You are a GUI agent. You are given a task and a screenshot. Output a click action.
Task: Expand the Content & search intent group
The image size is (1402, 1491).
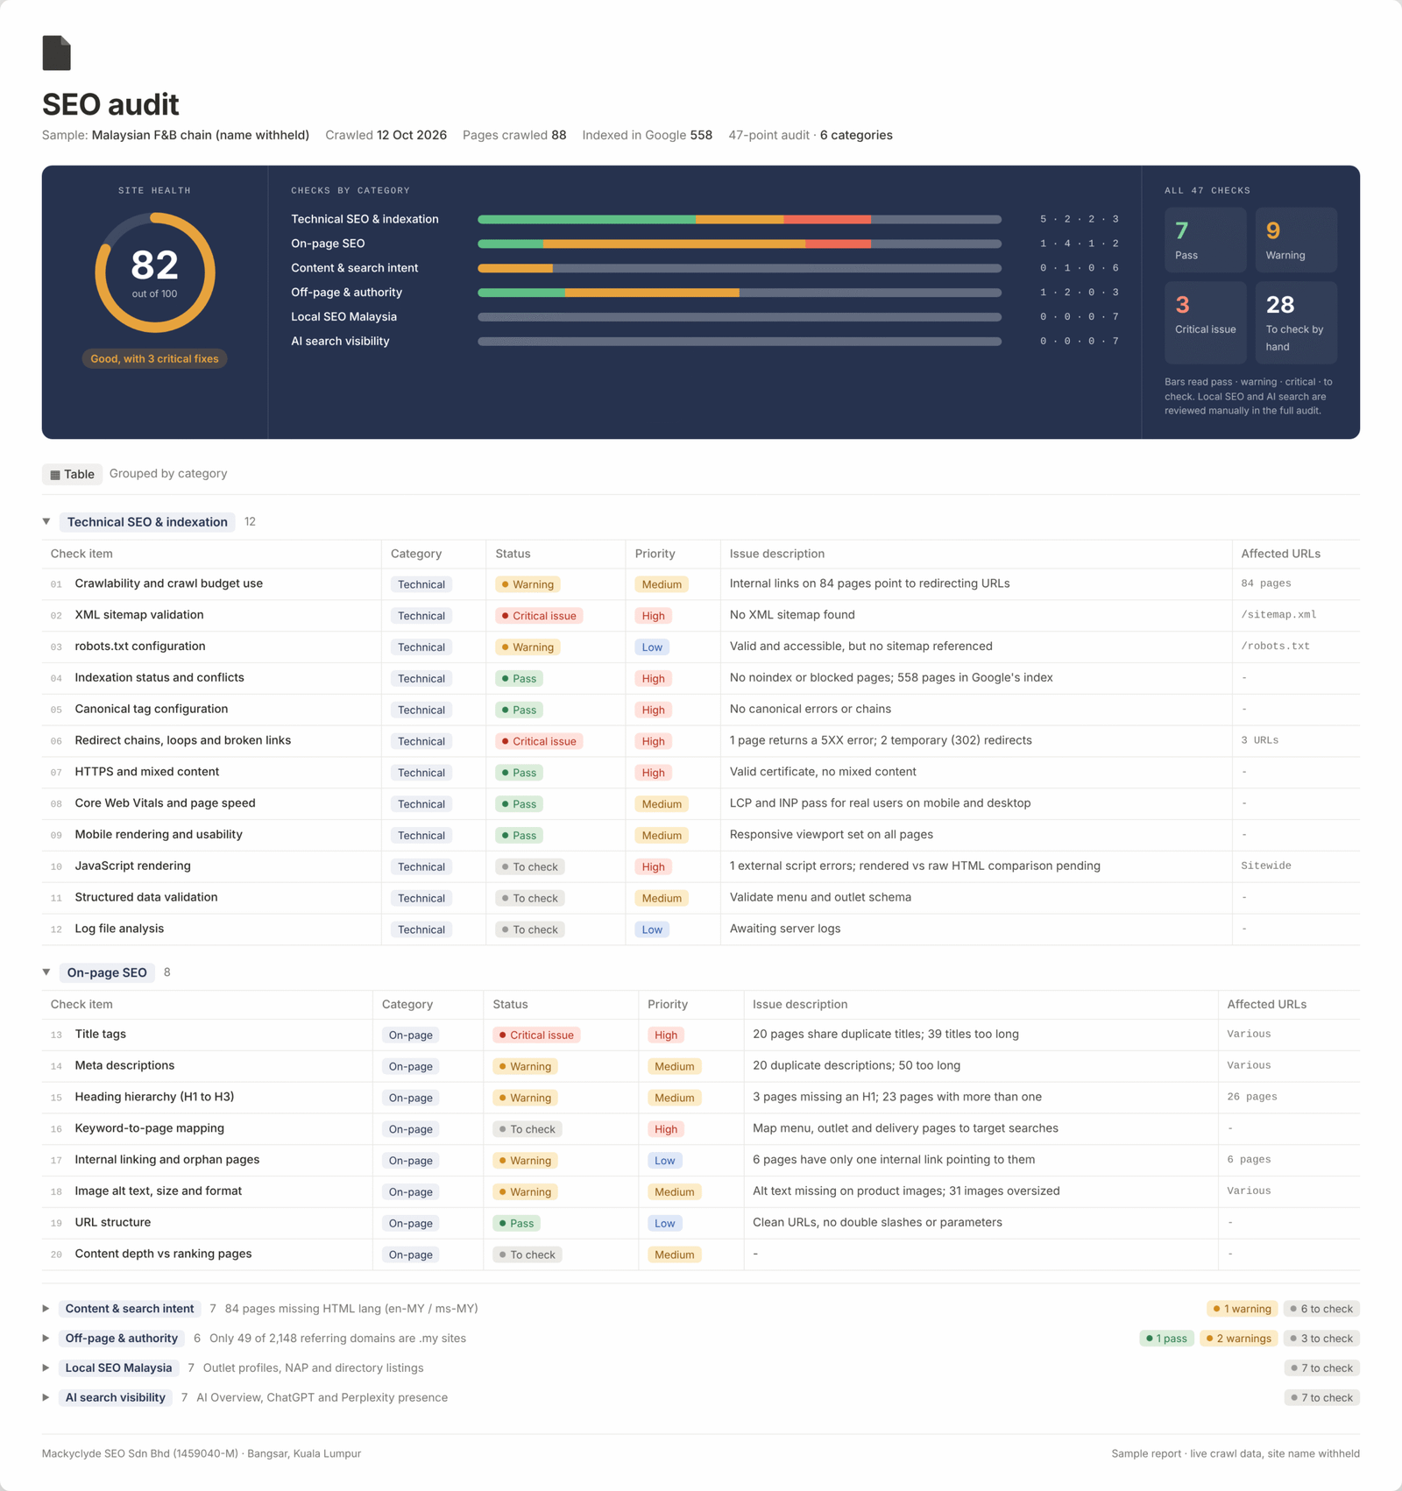(x=46, y=1309)
